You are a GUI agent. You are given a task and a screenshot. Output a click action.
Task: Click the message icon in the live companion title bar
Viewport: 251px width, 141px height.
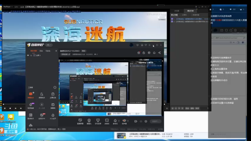point(137,45)
